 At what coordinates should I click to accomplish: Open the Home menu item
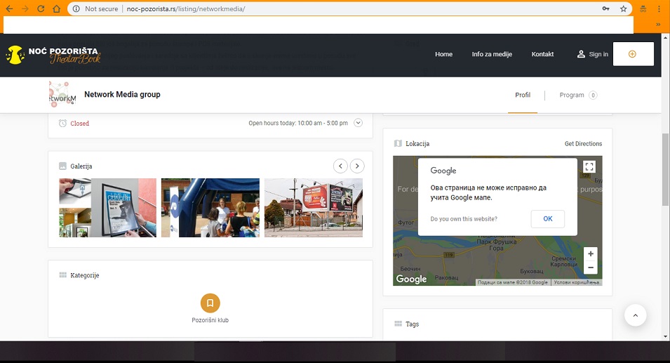pyautogui.click(x=443, y=54)
